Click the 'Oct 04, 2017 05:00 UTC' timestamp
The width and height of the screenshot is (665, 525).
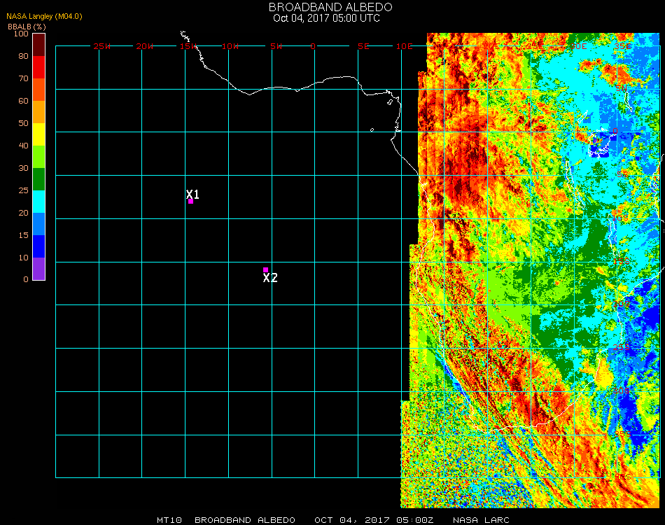(327, 18)
